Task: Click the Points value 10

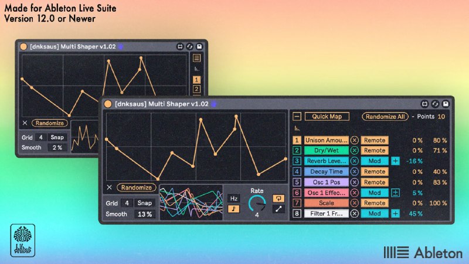Action: 441,116
